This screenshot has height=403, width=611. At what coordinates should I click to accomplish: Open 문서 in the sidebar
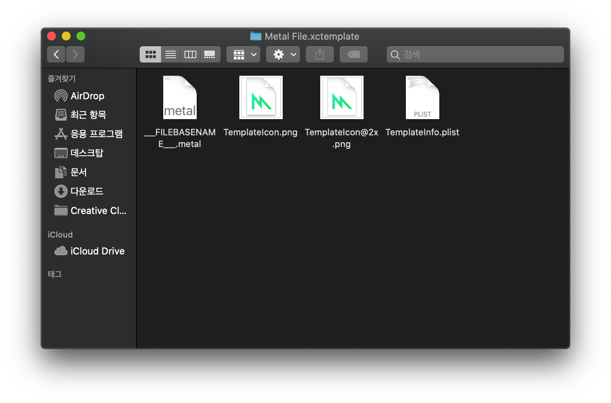point(89,172)
